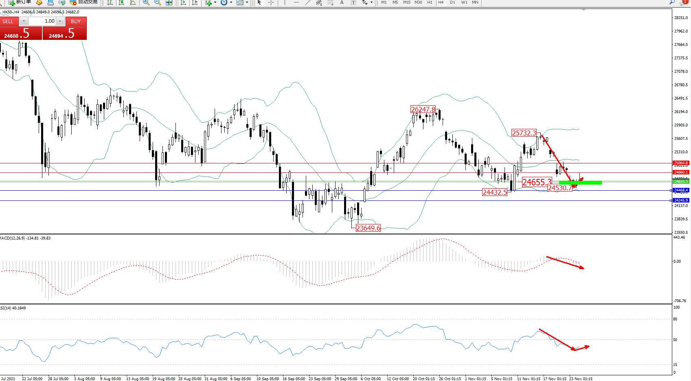Image resolution: width=691 pixels, height=381 pixels.
Task: Click the zoom in magnifier icon
Action: [146, 2]
